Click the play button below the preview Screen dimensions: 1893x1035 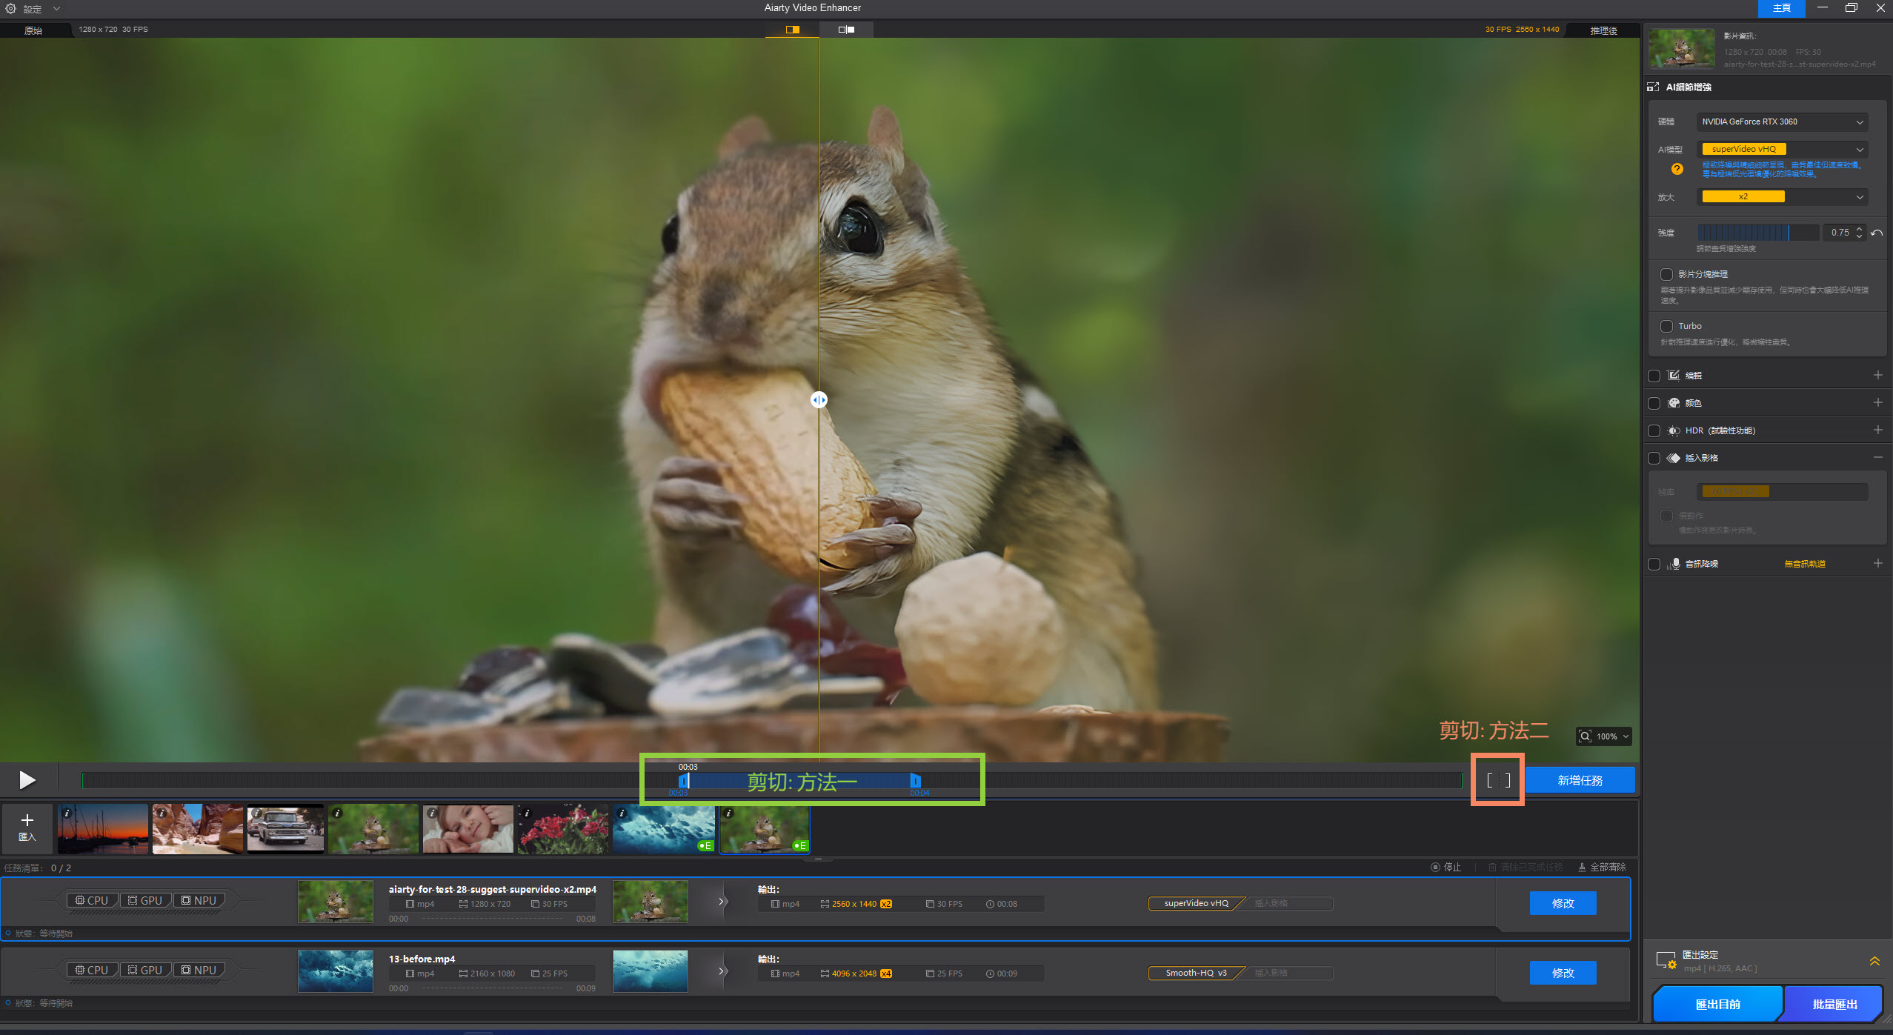point(27,780)
